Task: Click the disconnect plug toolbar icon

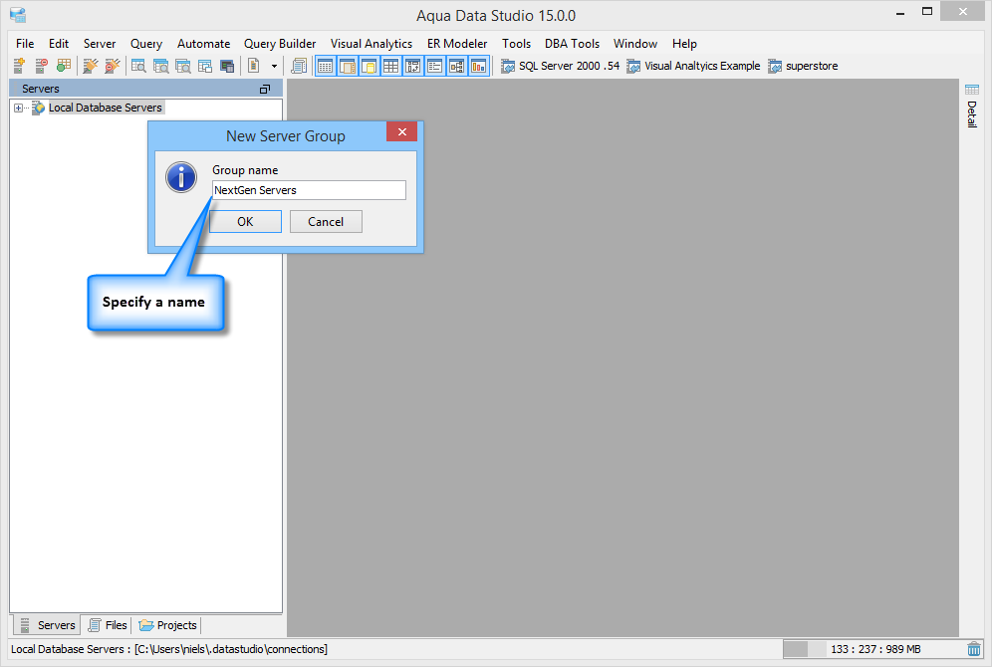Action: tap(113, 66)
